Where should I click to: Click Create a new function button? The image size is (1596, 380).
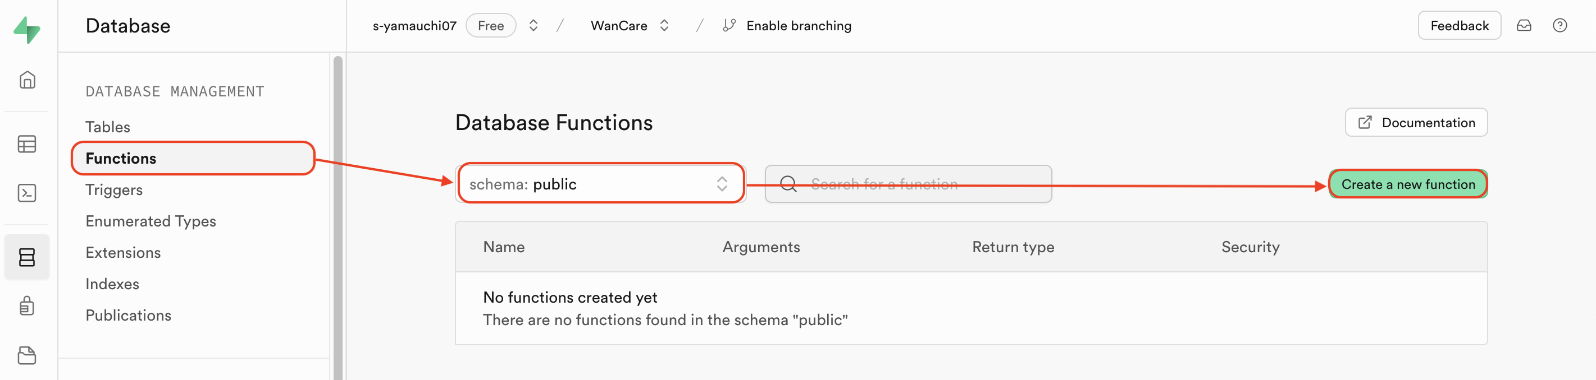1408,184
